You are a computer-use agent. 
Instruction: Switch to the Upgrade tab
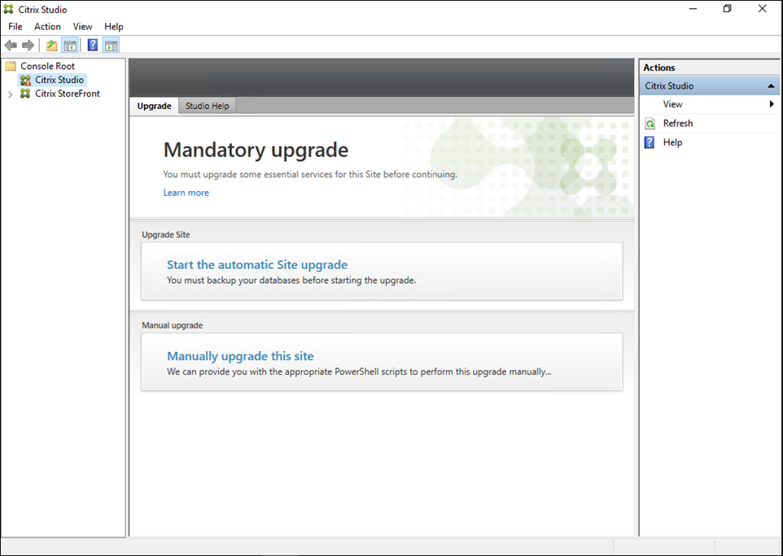click(x=155, y=106)
